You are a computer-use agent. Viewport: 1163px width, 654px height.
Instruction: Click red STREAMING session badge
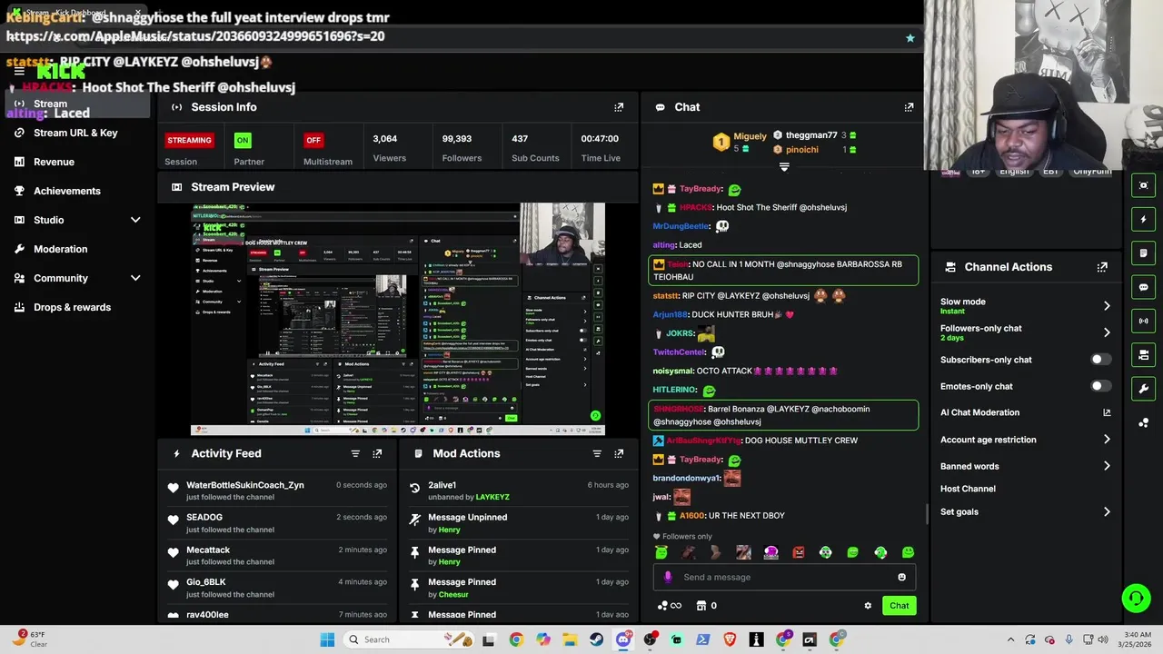189,140
